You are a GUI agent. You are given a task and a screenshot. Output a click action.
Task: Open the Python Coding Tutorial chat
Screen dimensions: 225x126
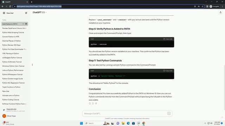click(x=15, y=100)
